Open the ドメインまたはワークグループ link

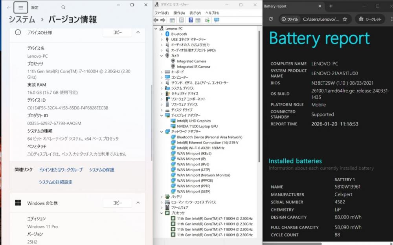click(x=61, y=170)
